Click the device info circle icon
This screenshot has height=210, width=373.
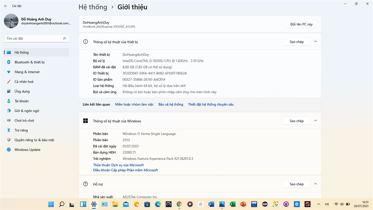pyautogui.click(x=85, y=42)
